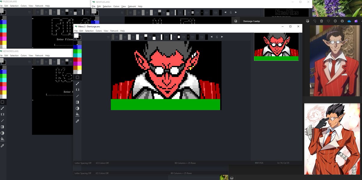This screenshot has width=362, height=180.
Task: Select the rectangular selection tool in Demiurge window
Action: click(x=78, y=77)
